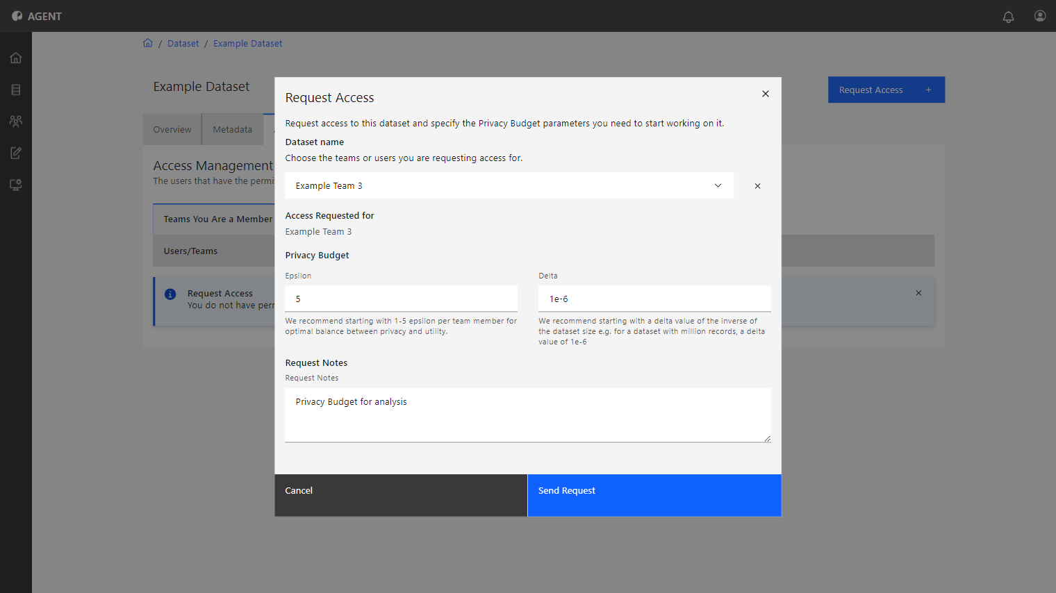Click the 'Example Team 3' text under Access Requested for
The width and height of the screenshot is (1056, 593).
[318, 232]
